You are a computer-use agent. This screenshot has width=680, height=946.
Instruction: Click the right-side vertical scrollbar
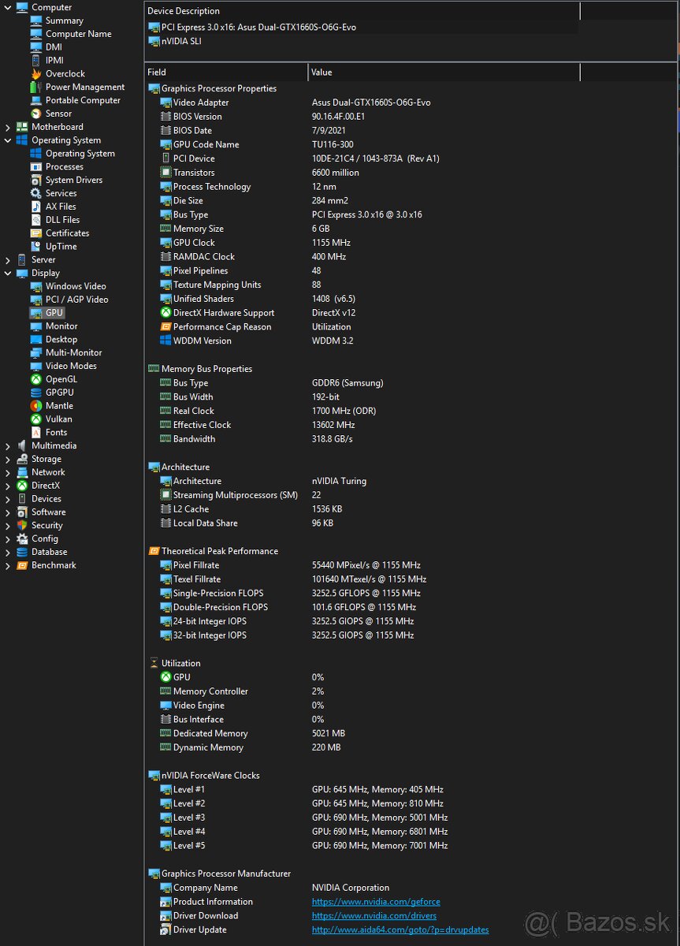pos(675,473)
